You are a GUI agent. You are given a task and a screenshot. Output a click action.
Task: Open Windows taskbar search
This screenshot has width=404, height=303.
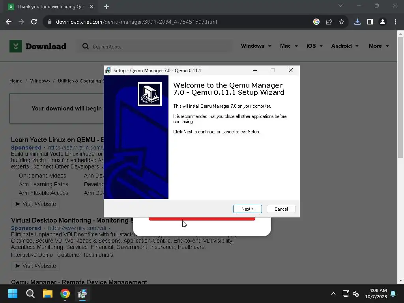(x=30, y=294)
